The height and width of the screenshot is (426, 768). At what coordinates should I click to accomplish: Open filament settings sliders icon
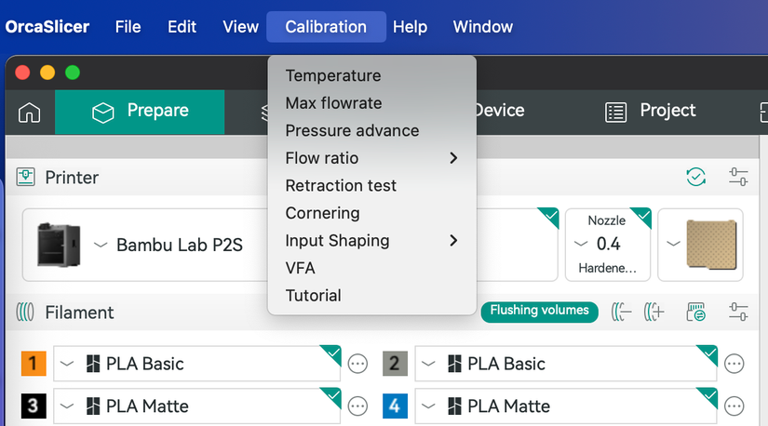point(738,312)
